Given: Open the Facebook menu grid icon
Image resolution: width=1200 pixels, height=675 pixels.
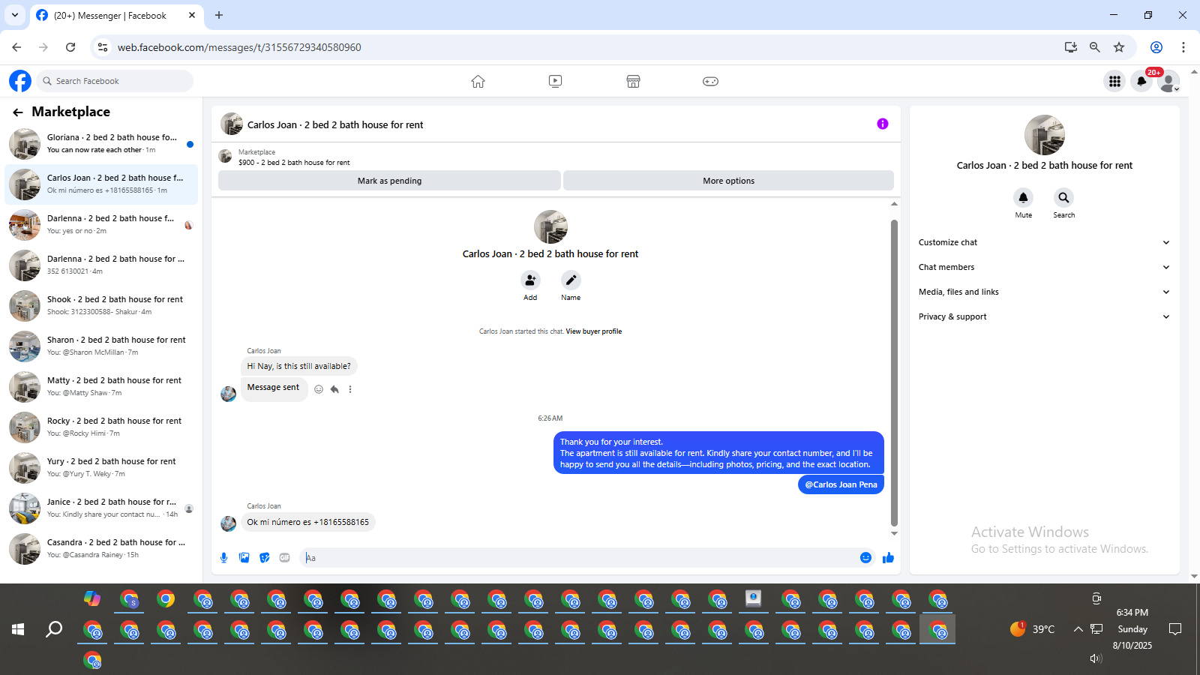Looking at the screenshot, I should [x=1115, y=81].
